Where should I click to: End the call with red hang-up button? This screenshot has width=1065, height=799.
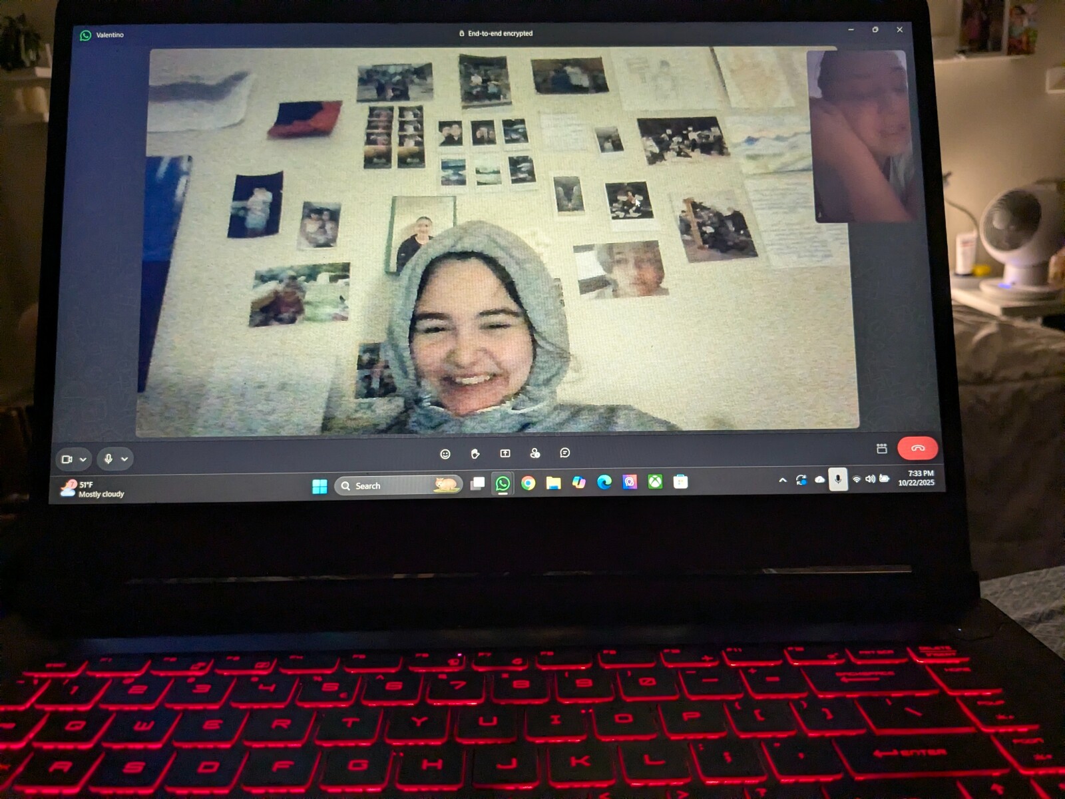[917, 448]
